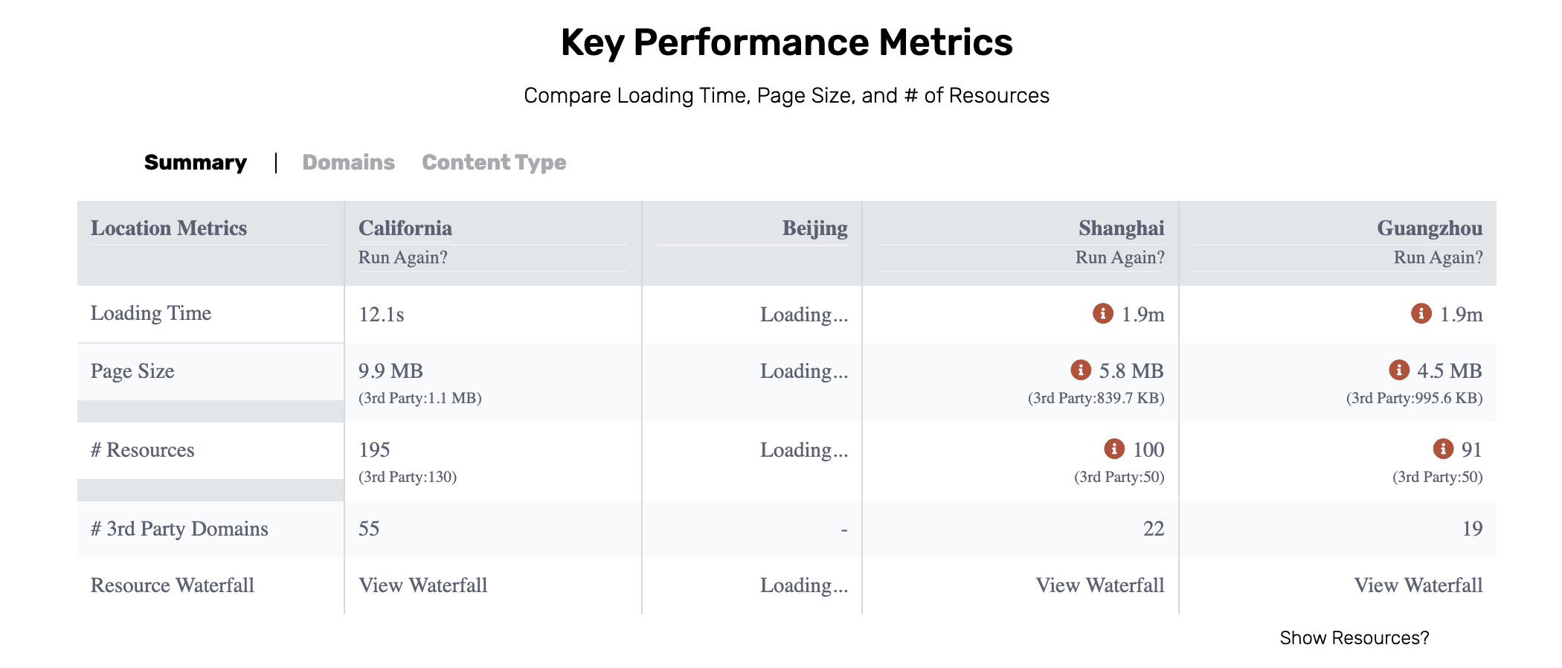Click the info icon beside Guangzhou 91 resources

point(1442,449)
